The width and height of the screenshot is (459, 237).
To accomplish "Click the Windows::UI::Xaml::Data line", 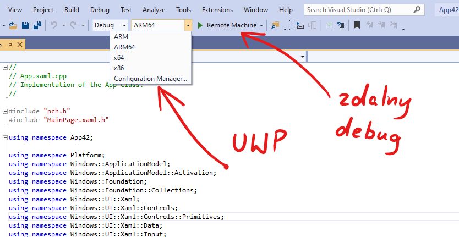I will pos(85,225).
